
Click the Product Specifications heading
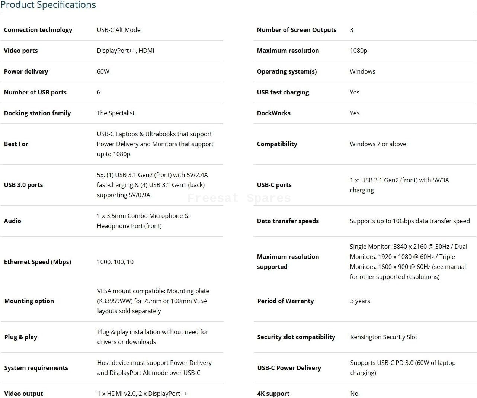pyautogui.click(x=48, y=5)
